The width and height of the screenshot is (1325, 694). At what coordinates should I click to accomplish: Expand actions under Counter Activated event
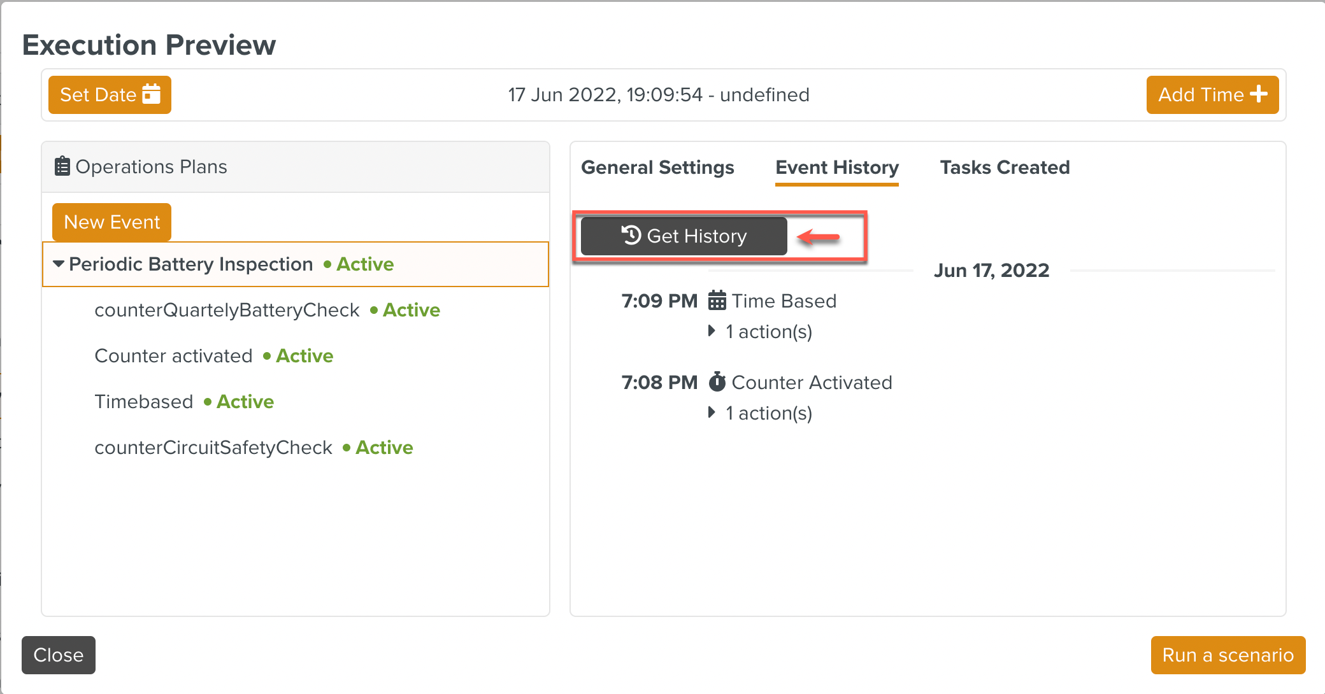712,413
